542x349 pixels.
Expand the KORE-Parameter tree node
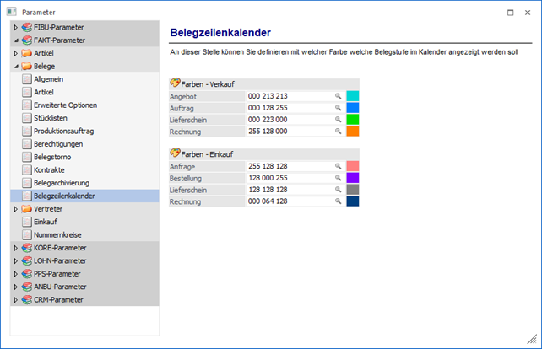pos(15,249)
